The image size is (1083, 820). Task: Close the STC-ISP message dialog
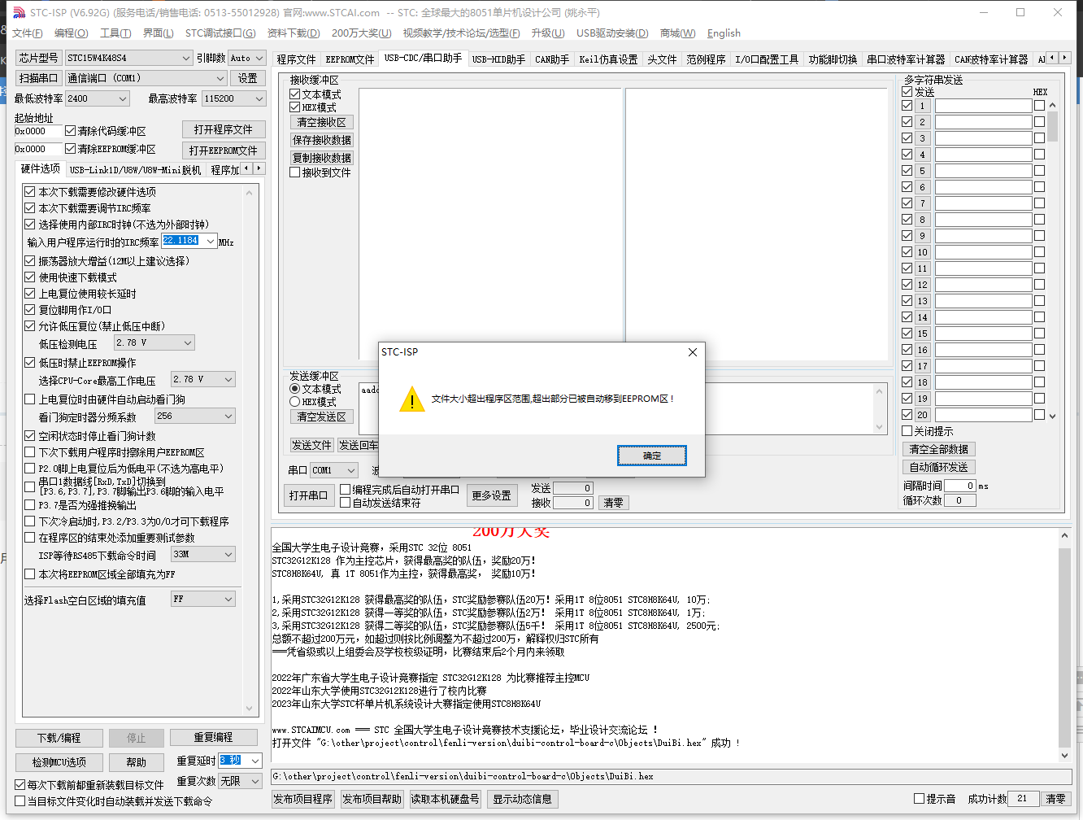click(x=692, y=352)
